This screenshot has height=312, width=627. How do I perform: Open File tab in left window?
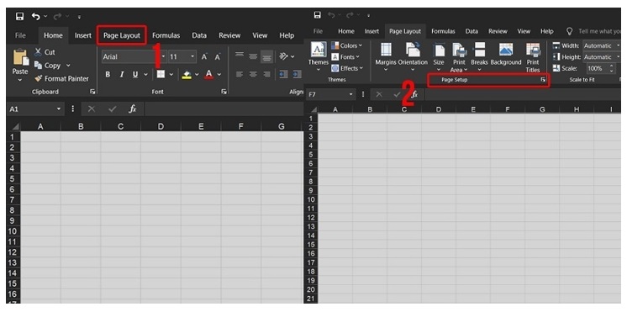[20, 35]
